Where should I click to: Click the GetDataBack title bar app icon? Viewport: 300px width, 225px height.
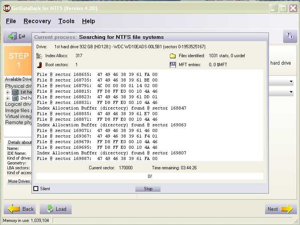tap(7, 8)
